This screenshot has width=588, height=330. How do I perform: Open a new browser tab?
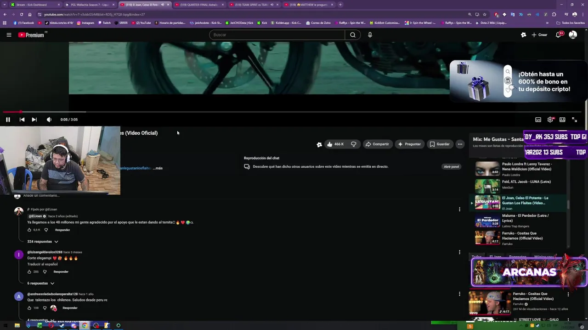[x=340, y=5]
